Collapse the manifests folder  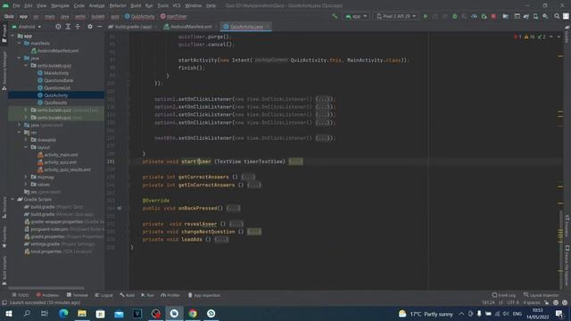(19, 44)
